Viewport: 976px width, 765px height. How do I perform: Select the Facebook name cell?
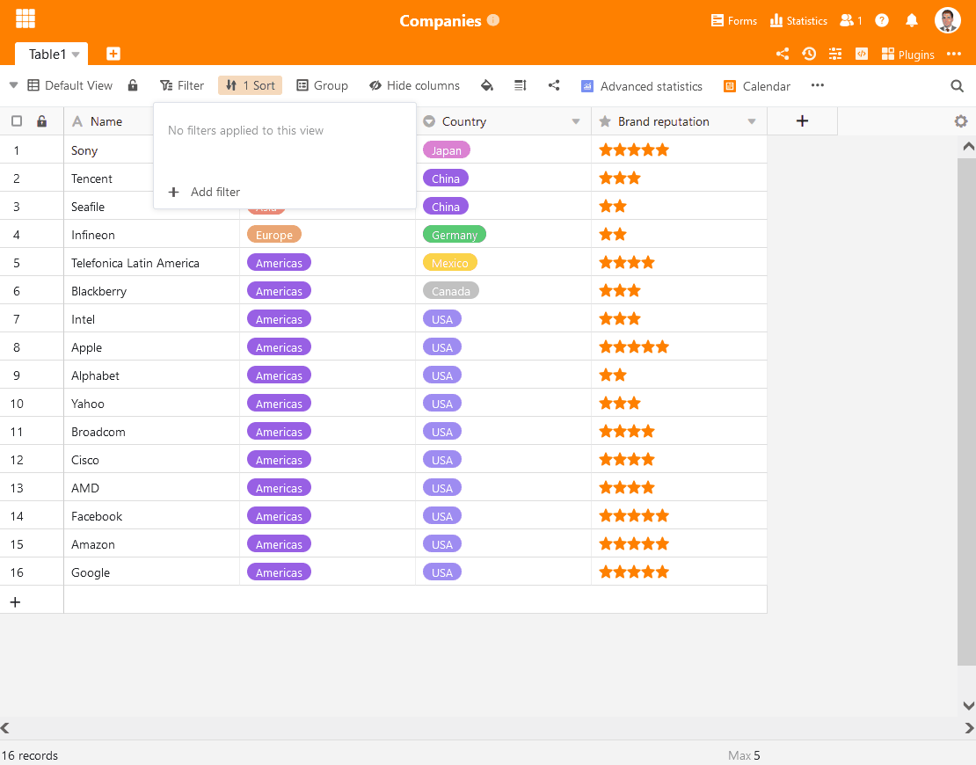(151, 516)
